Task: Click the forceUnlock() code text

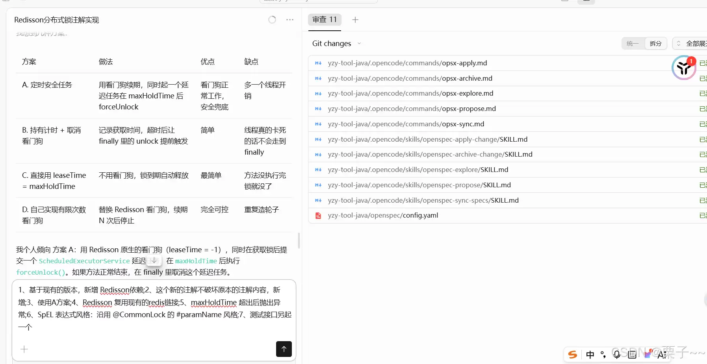Action: tap(41, 272)
